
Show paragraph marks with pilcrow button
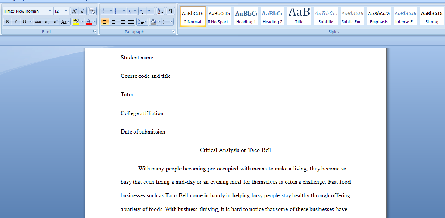pos(170,11)
